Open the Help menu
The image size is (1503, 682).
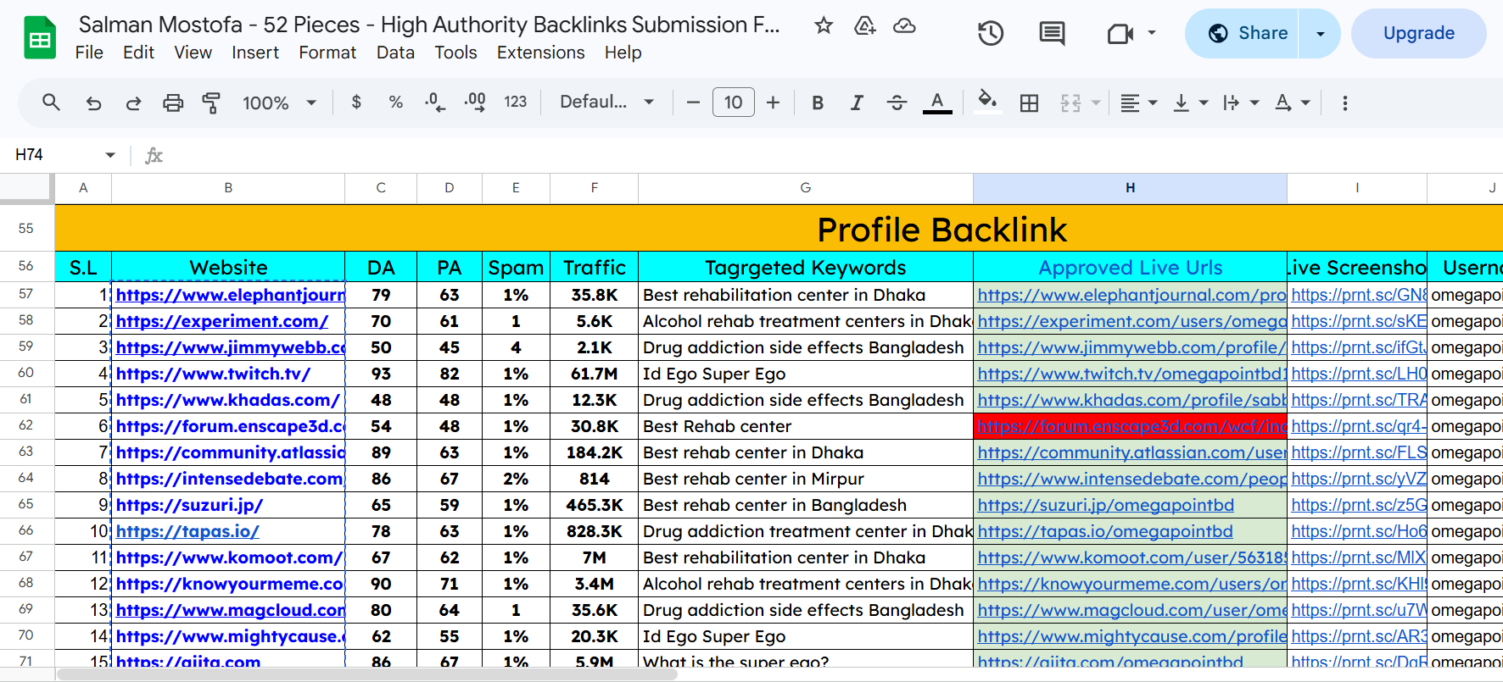click(x=623, y=53)
